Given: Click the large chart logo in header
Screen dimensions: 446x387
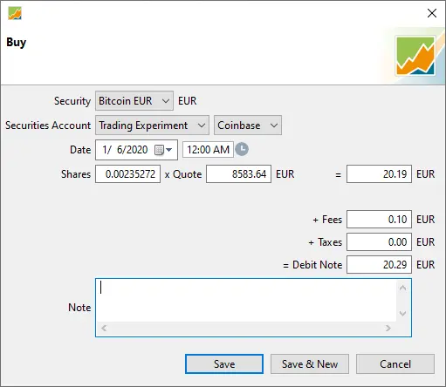Looking at the screenshot, I should pos(415,56).
